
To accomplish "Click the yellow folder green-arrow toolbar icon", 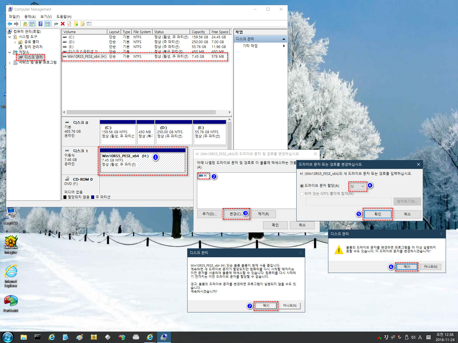I will click(x=76, y=24).
